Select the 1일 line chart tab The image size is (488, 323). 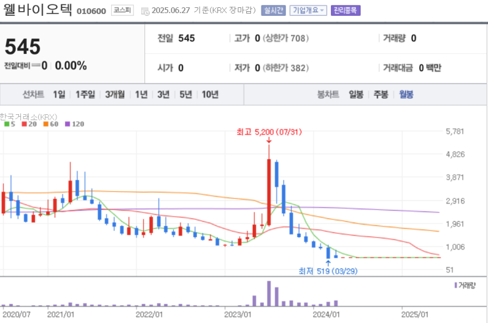click(59, 95)
